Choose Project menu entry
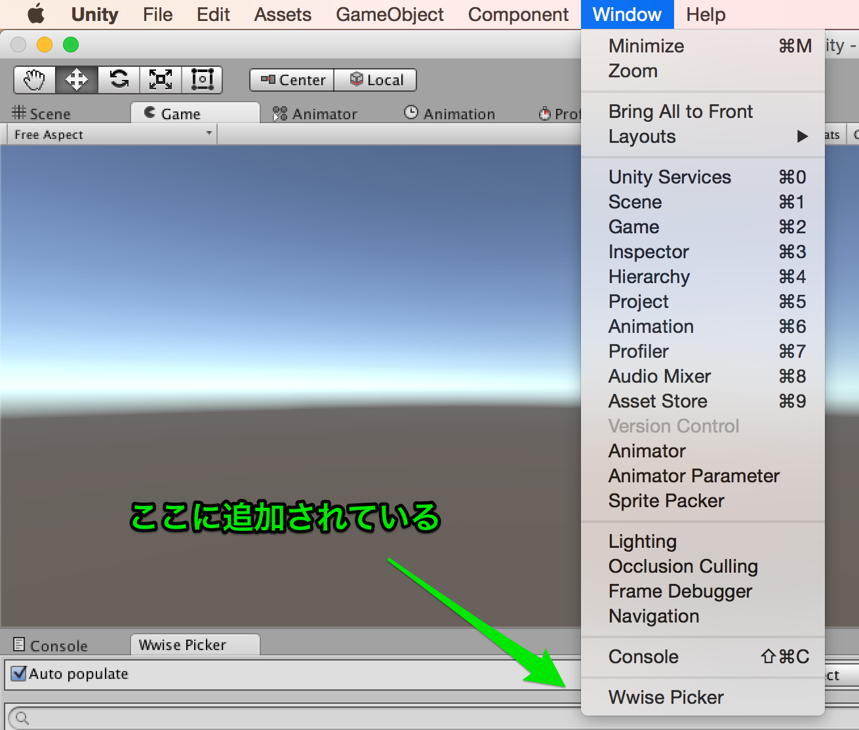 (703, 301)
